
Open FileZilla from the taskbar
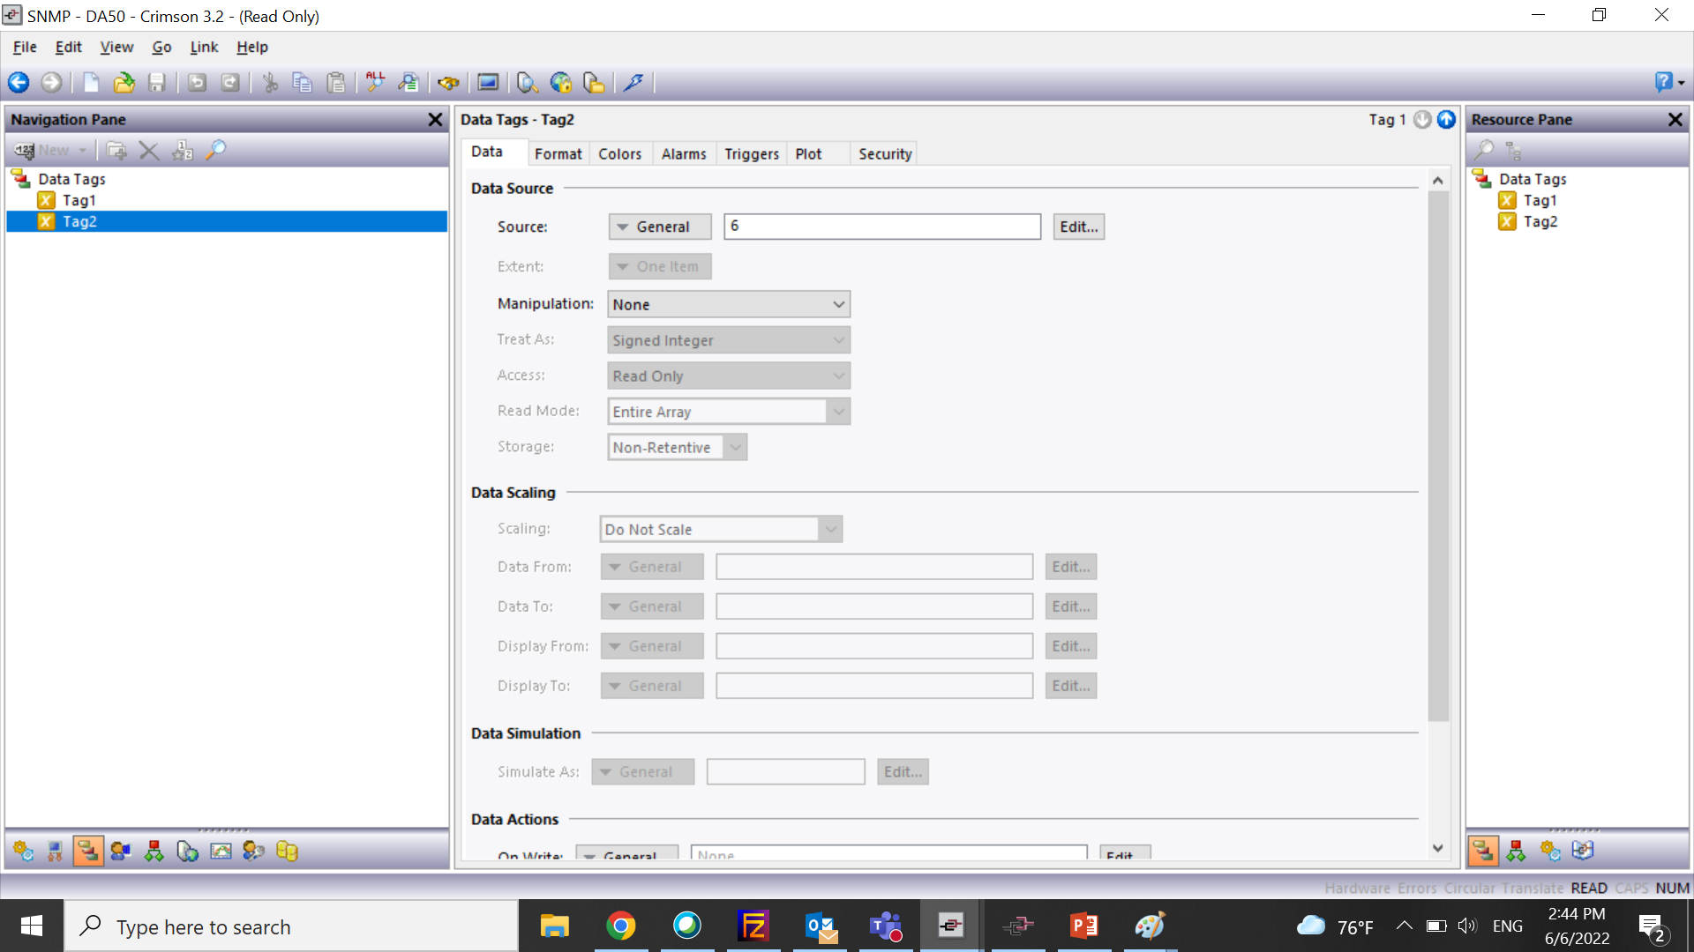click(753, 926)
